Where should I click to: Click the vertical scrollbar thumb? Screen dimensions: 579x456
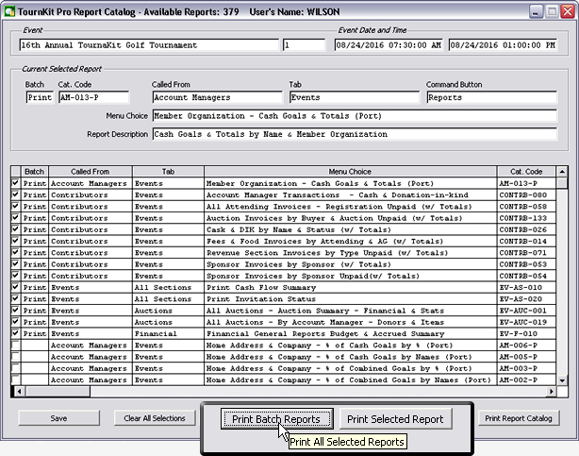562,183
